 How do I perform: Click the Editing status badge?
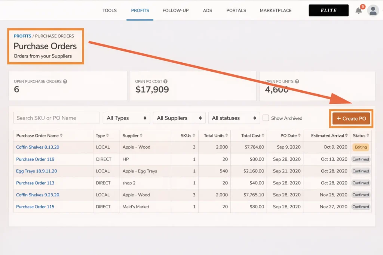click(x=361, y=147)
